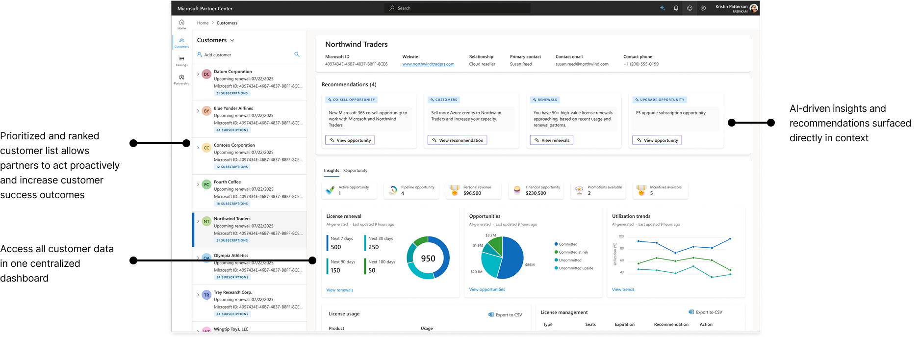Click the feedback smiley icon
This screenshot has height=337, width=920.
coord(690,8)
